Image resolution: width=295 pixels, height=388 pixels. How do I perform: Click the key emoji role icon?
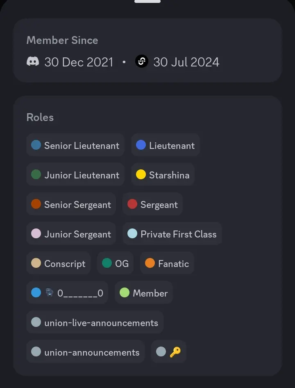click(x=175, y=352)
